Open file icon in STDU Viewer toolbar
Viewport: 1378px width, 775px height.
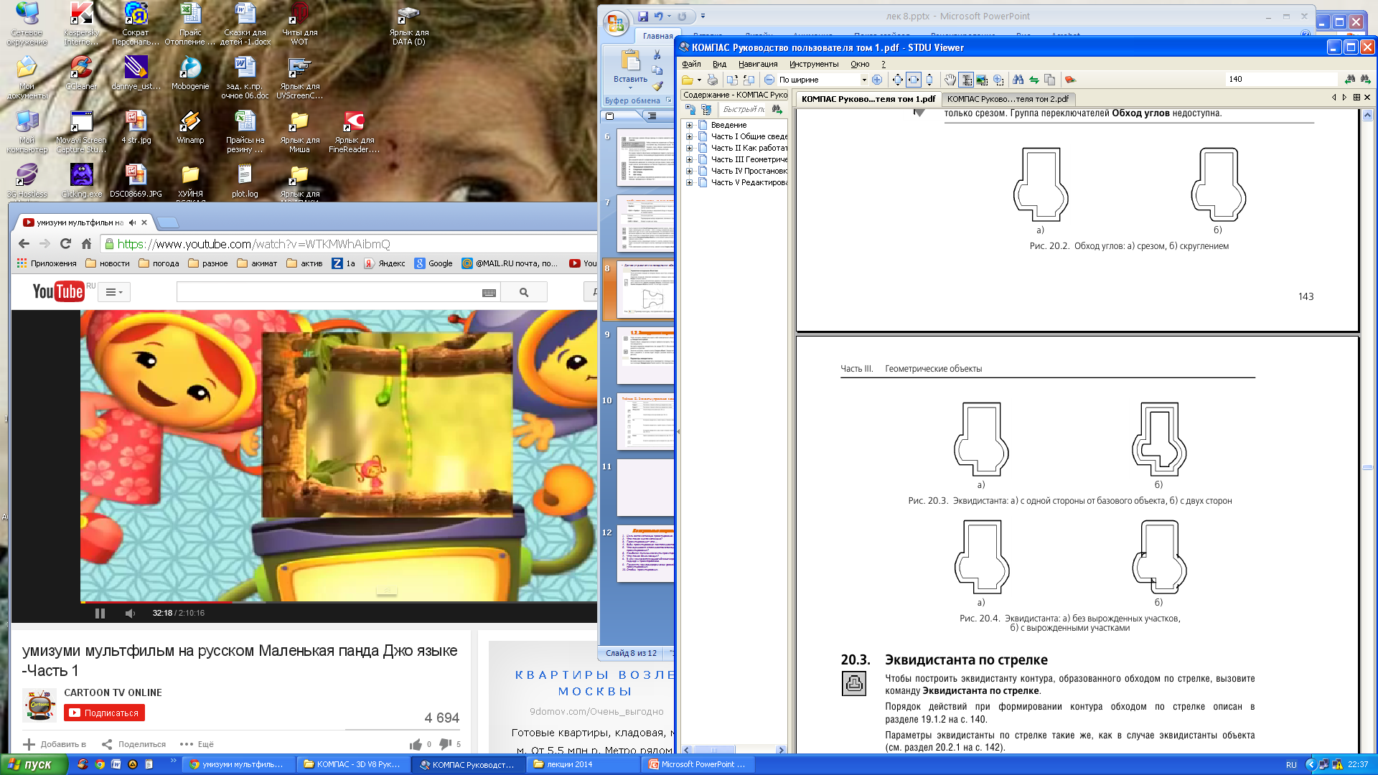pos(688,80)
